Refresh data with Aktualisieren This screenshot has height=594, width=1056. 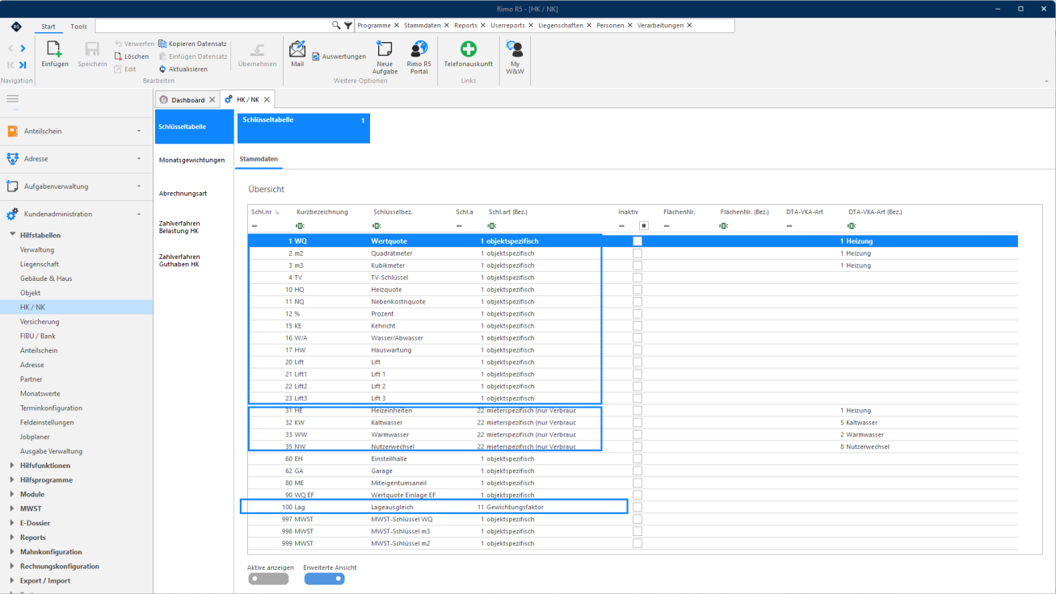point(183,69)
